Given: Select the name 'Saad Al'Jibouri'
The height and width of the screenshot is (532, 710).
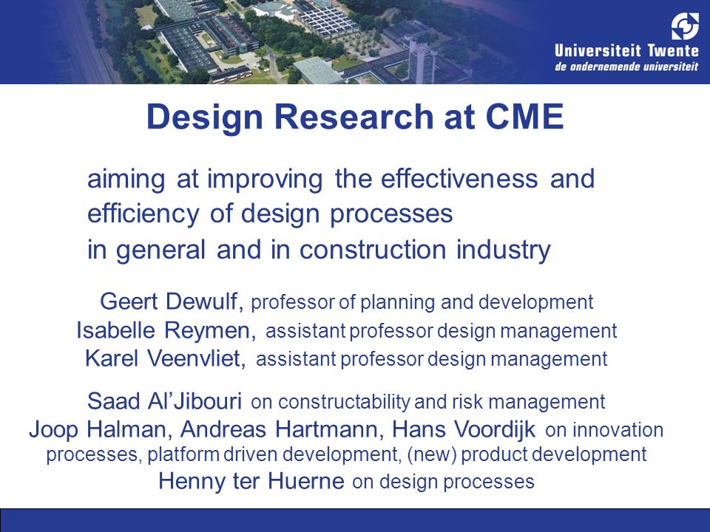Looking at the screenshot, I should [164, 401].
